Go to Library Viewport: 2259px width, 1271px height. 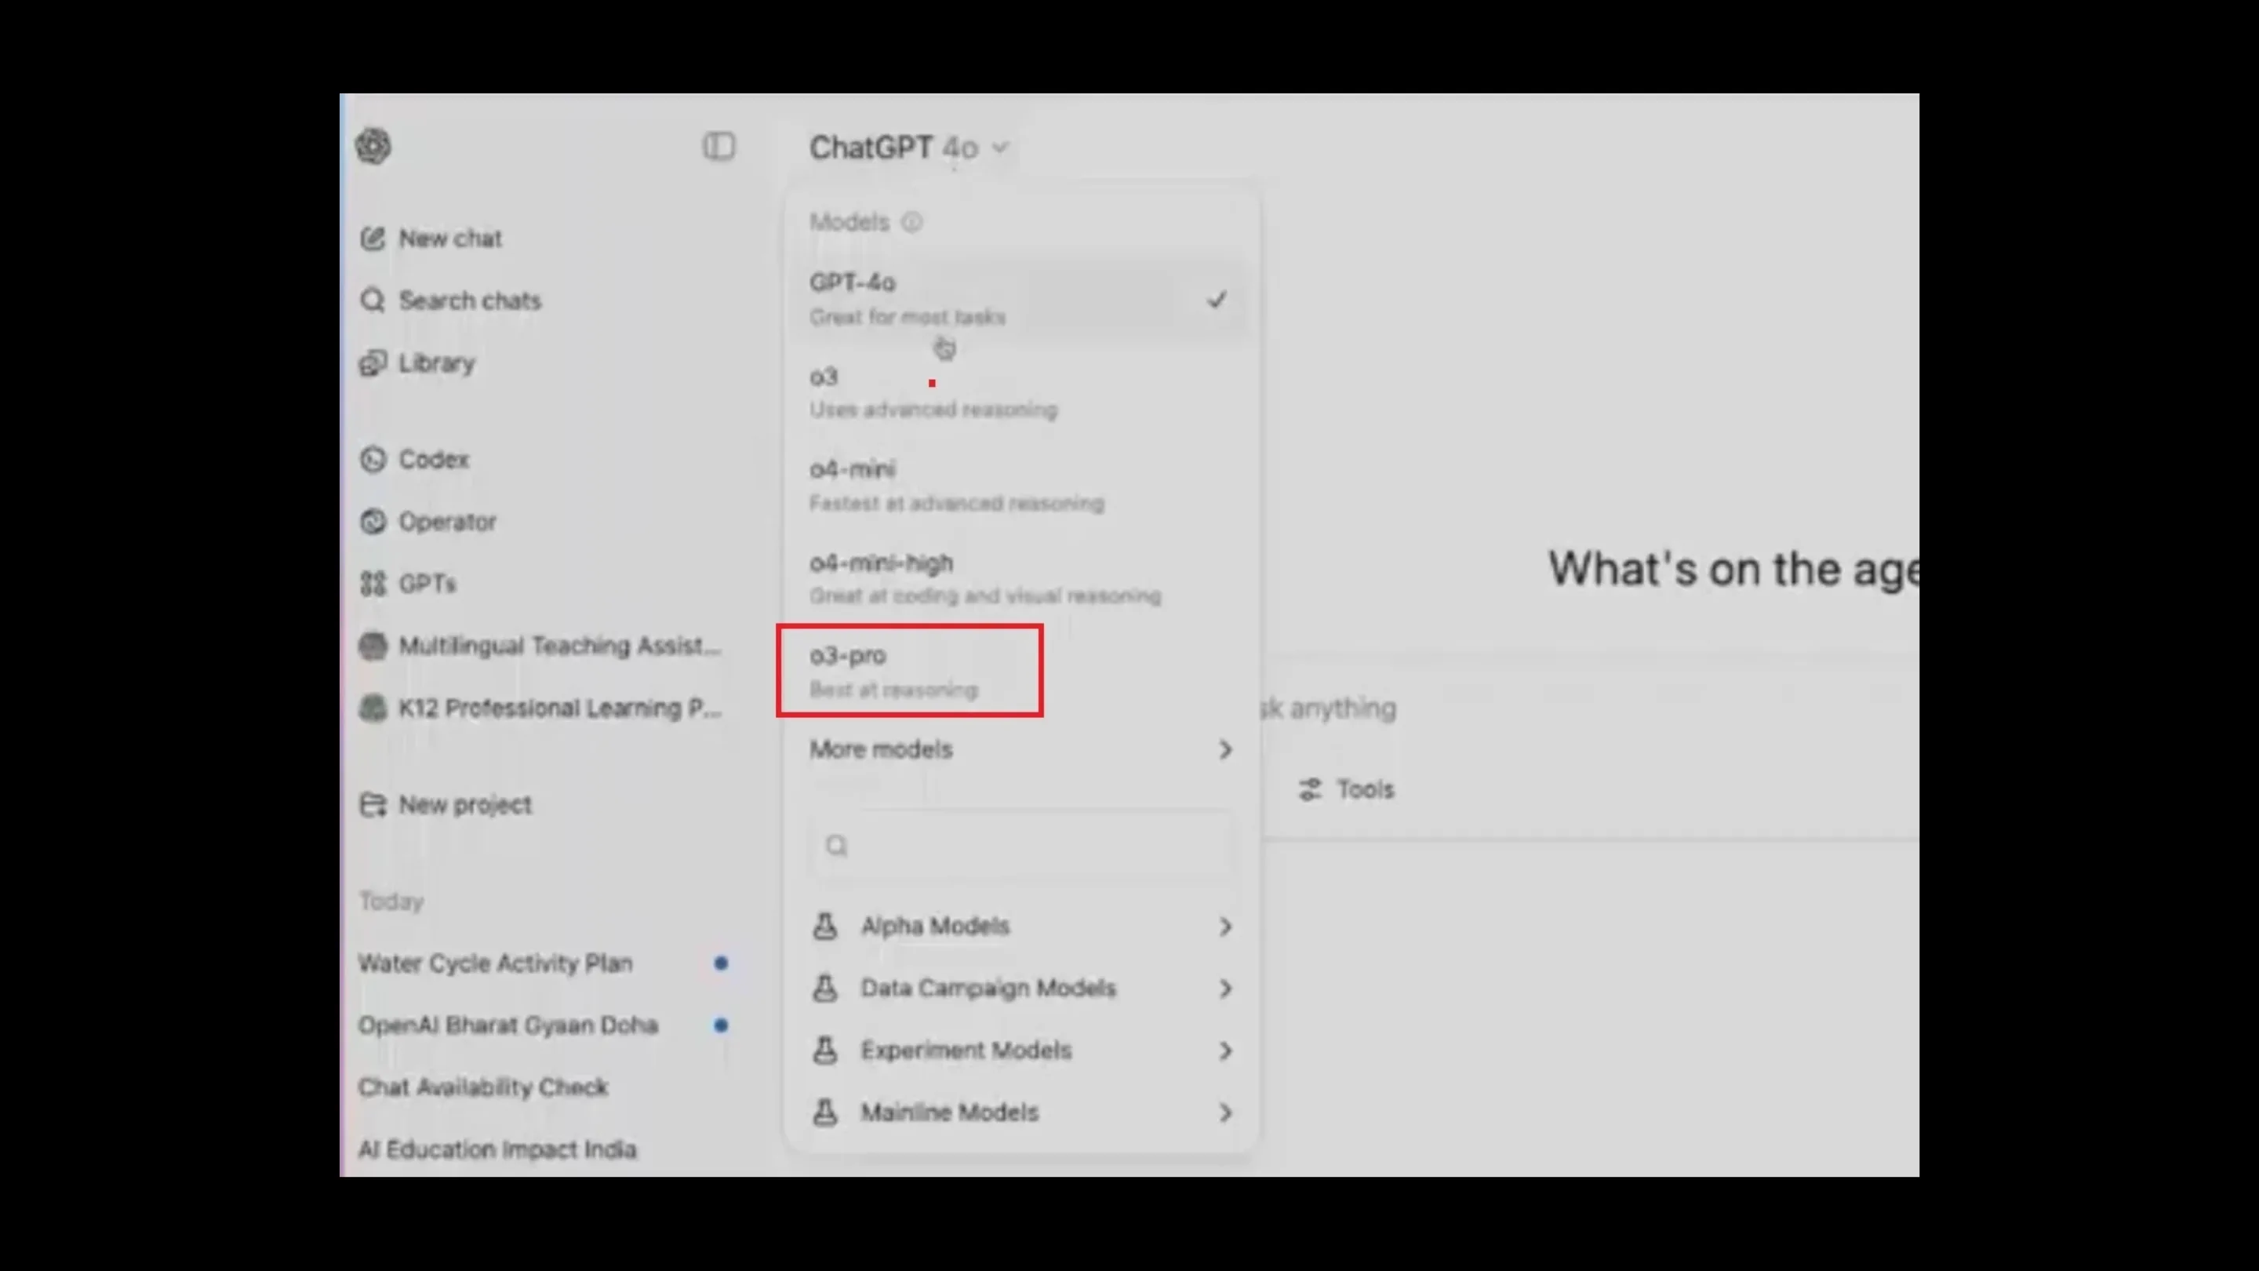click(x=417, y=363)
